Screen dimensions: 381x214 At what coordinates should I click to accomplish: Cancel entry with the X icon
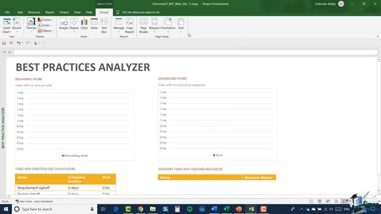tap(4, 52)
